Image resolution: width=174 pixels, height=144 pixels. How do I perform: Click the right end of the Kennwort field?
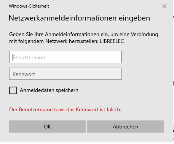[118, 74]
